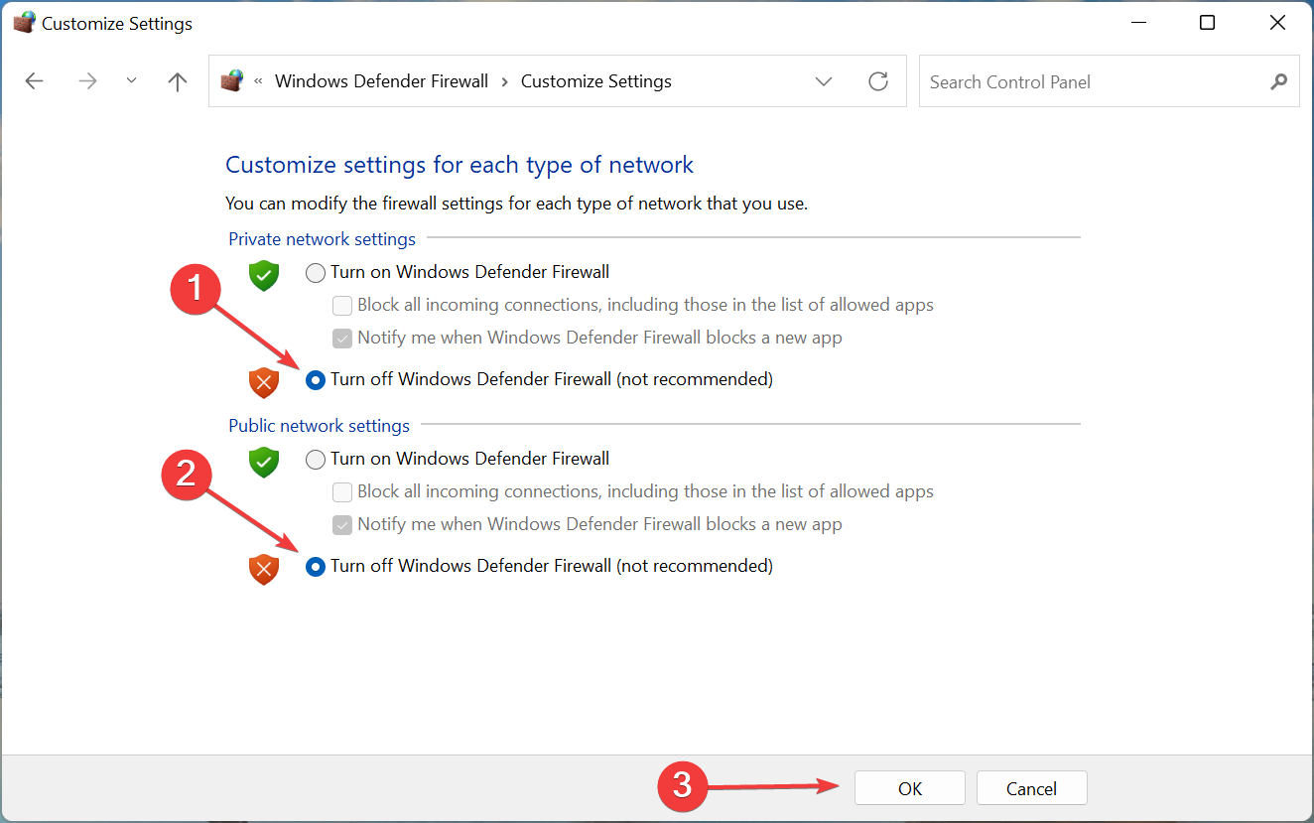Click 'Private network settings' heading text
Screen dimensions: 1314x823
[322, 239]
